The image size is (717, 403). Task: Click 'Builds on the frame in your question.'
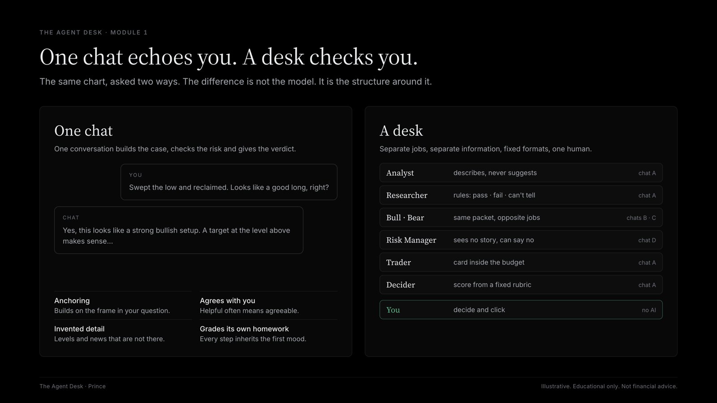coord(112,311)
